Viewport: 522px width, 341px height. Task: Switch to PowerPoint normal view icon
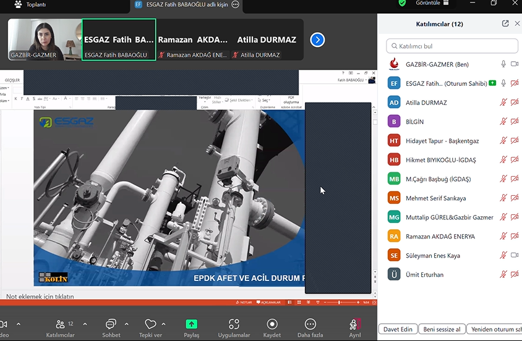point(289,303)
